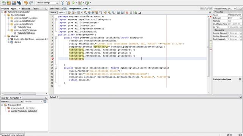The height and width of the screenshot is (136, 243).
Task: Collapse the Libraries node
Action: coord(5,36)
